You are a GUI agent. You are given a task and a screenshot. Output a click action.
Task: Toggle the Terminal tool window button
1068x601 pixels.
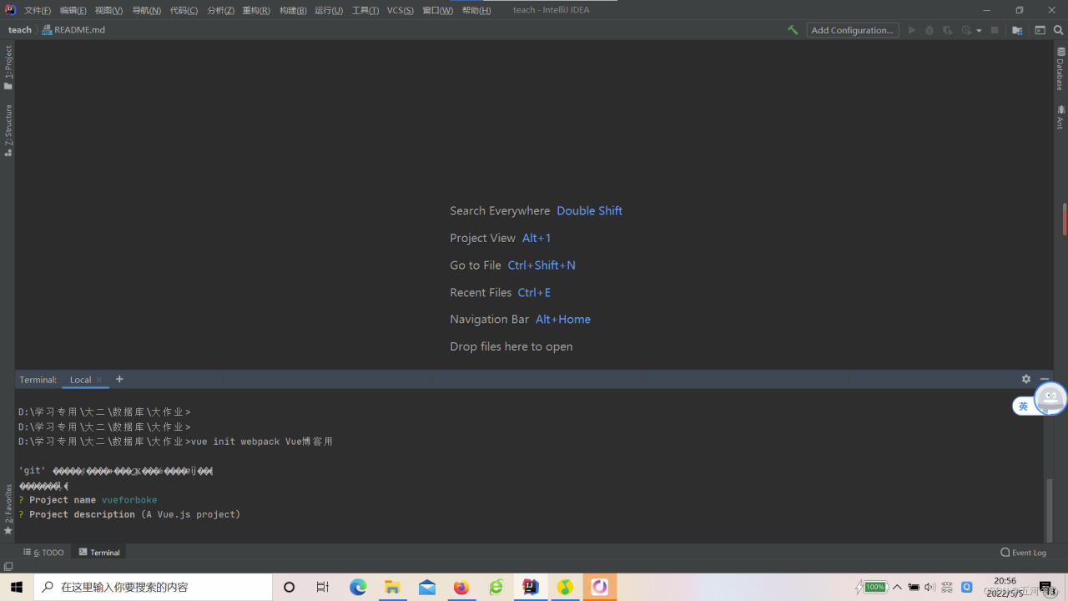coord(99,553)
